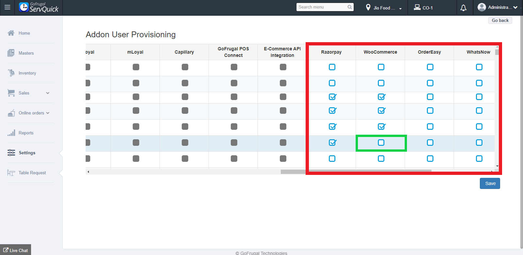Tick WooCommerce checkbox in the first row
Screen dimensions: 523x255
(x=381, y=67)
